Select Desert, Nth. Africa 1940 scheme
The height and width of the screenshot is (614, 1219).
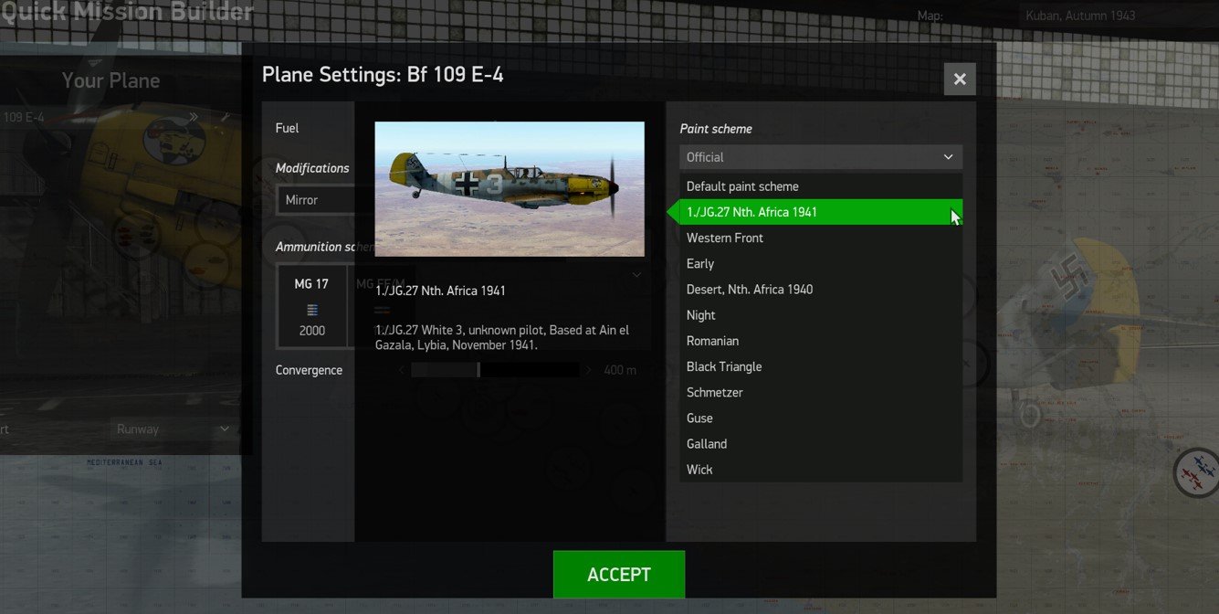click(x=821, y=289)
